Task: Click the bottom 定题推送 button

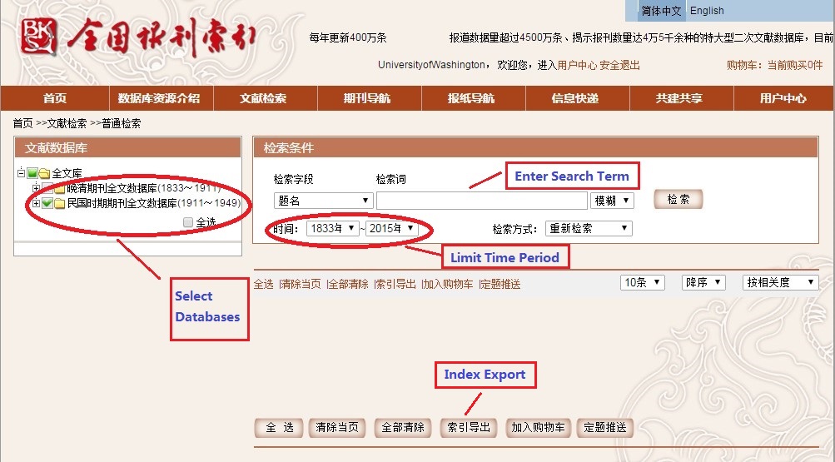Action: (x=605, y=427)
